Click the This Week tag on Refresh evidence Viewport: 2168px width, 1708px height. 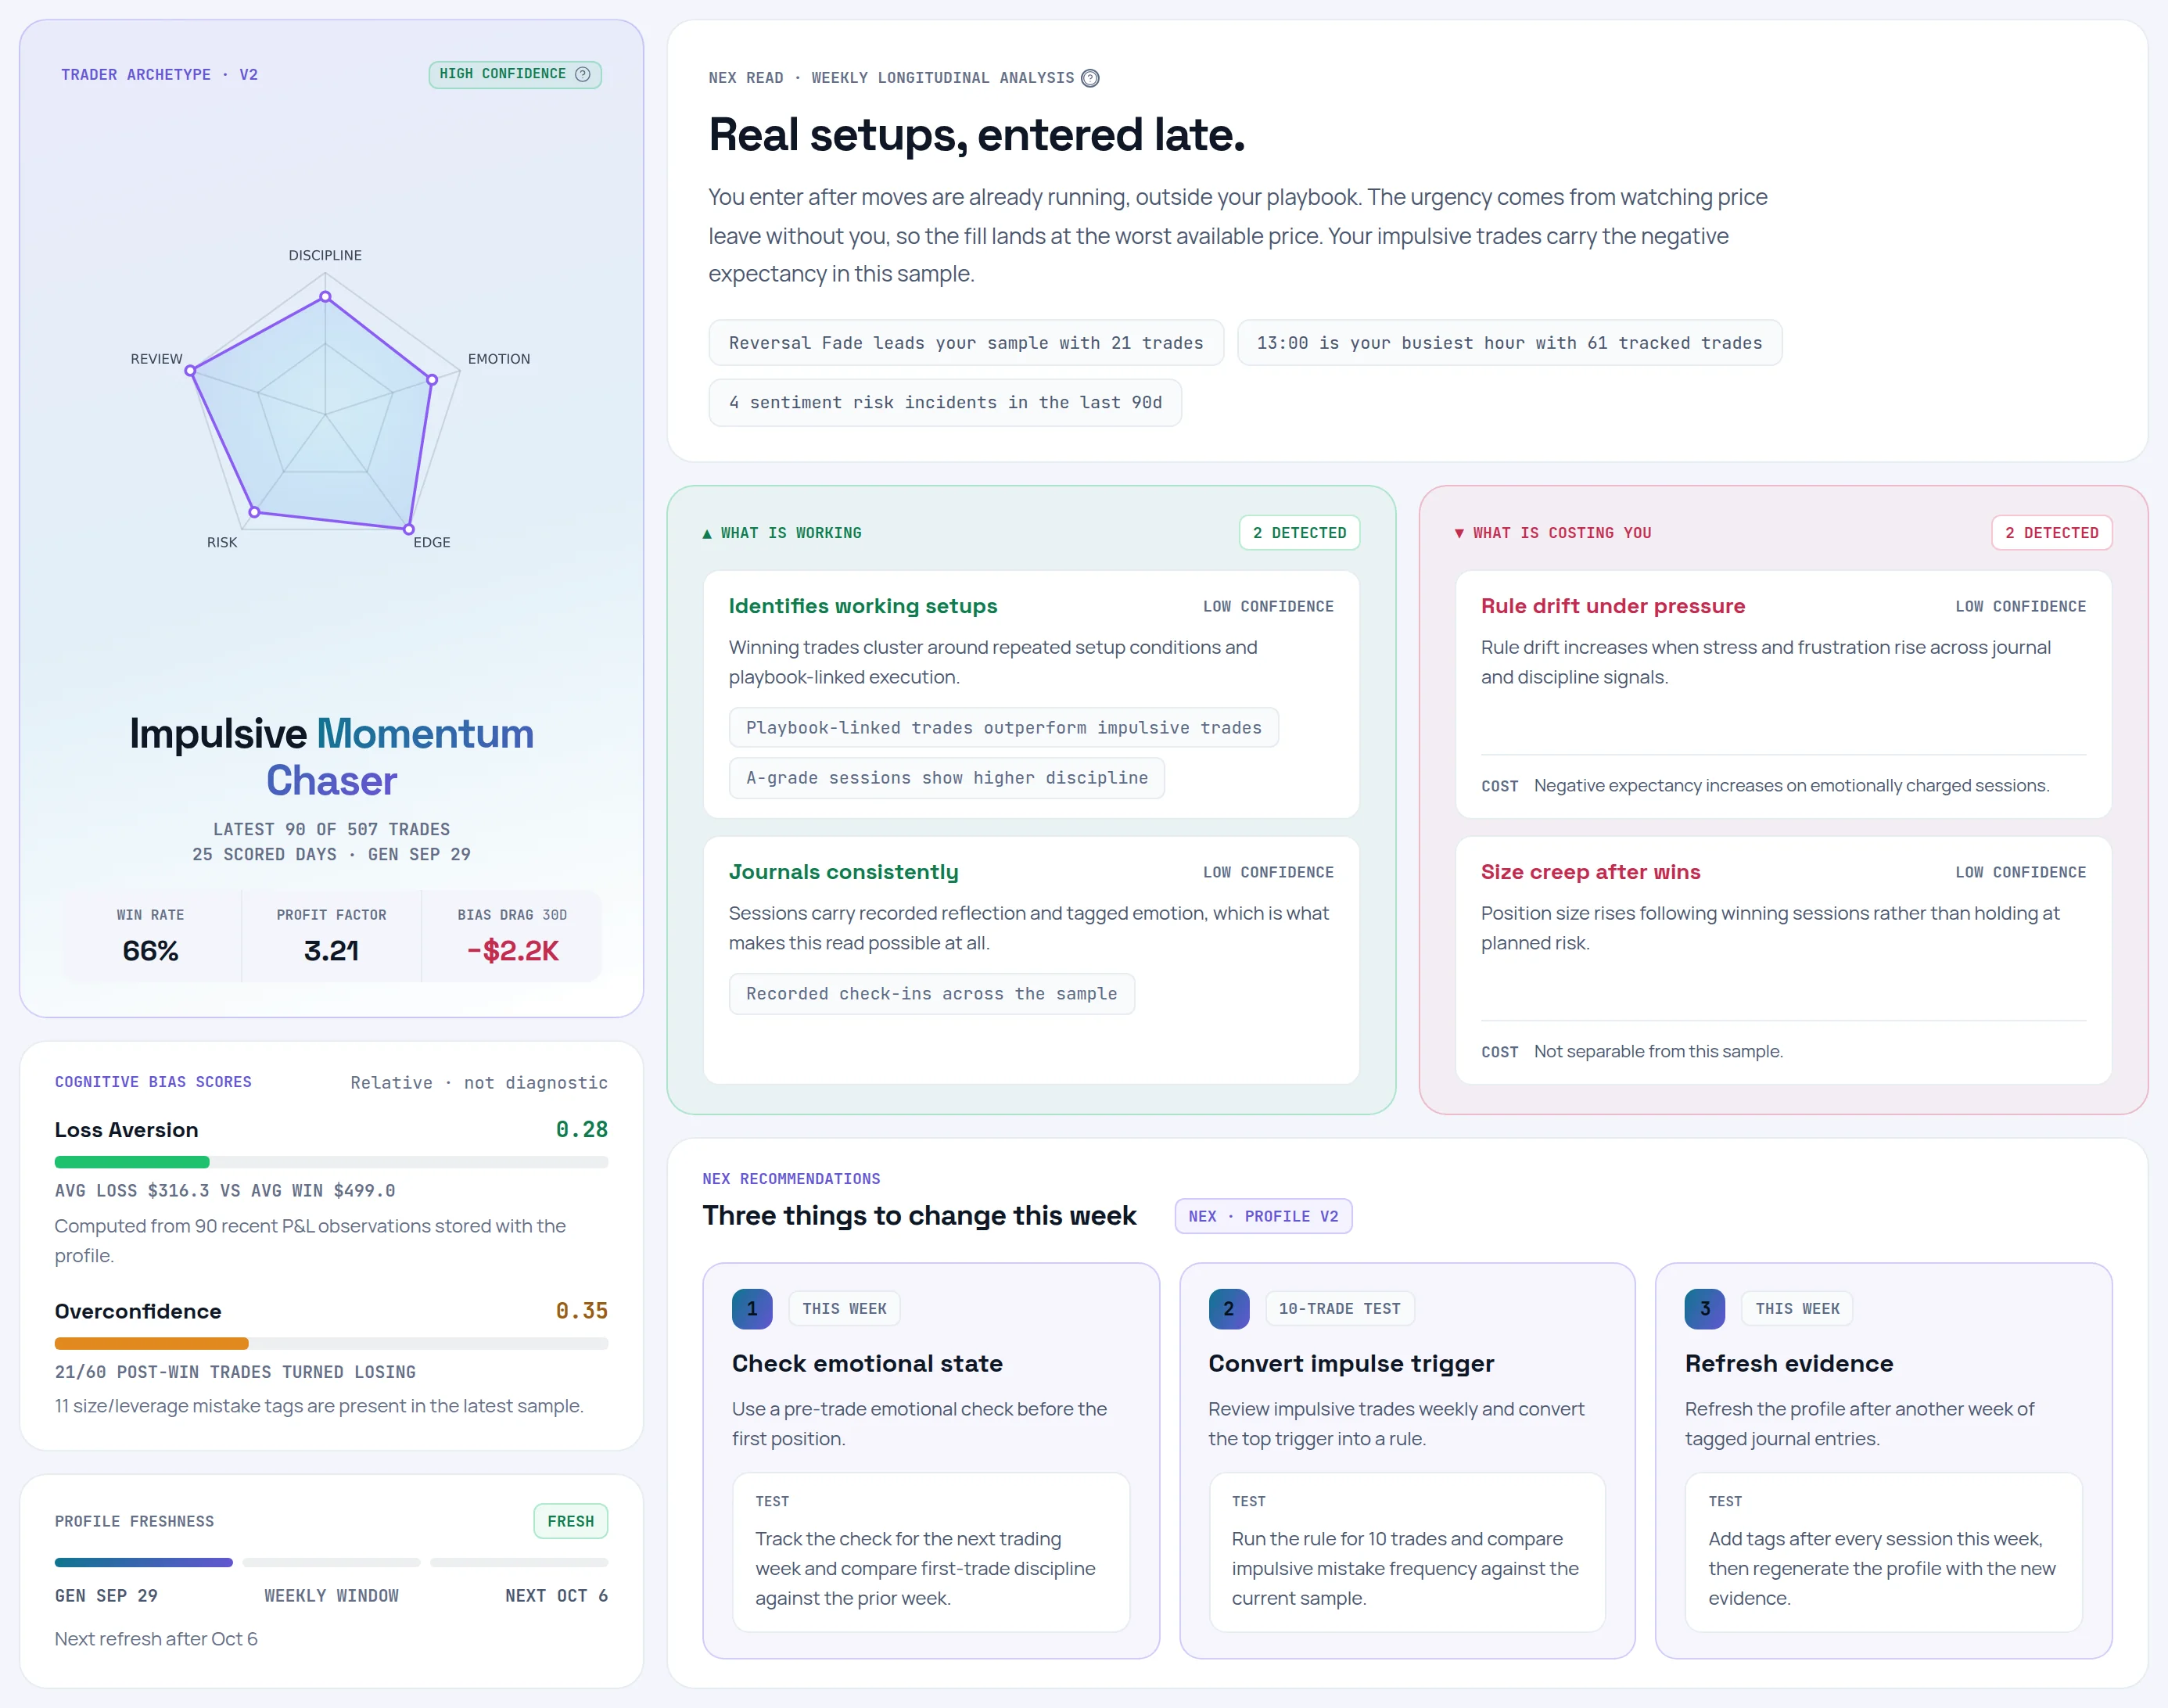click(x=1797, y=1309)
